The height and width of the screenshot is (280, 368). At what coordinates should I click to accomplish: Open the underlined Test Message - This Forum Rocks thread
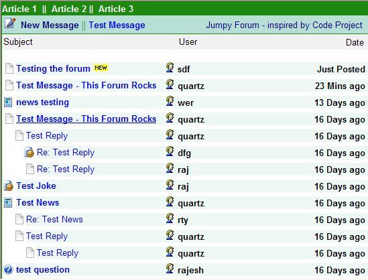pos(86,119)
